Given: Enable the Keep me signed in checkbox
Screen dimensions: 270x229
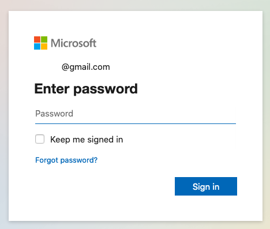Looking at the screenshot, I should pos(40,139).
